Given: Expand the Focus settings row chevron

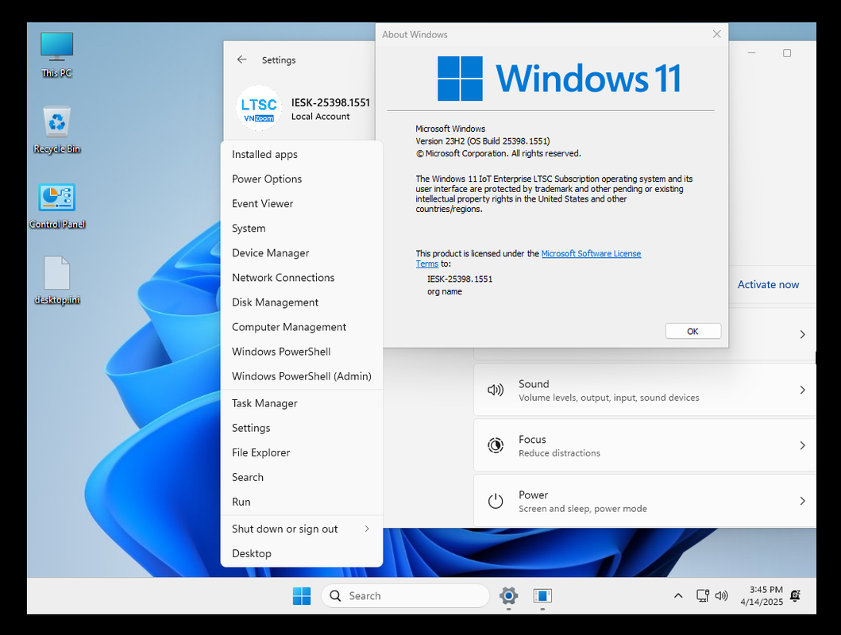Looking at the screenshot, I should [x=802, y=445].
